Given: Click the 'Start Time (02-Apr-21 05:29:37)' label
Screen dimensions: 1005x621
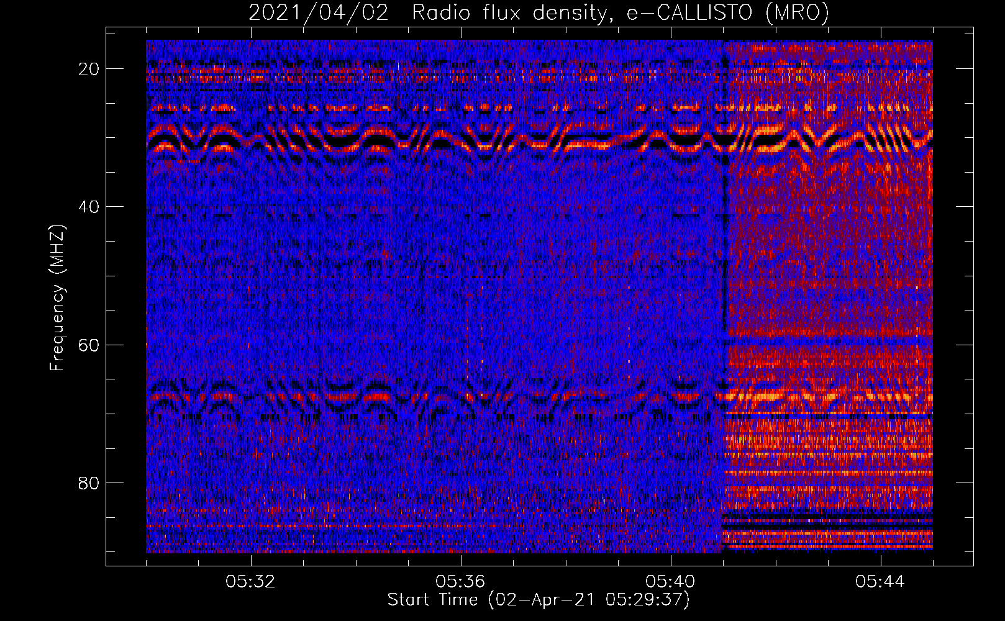Looking at the screenshot, I should click(539, 600).
